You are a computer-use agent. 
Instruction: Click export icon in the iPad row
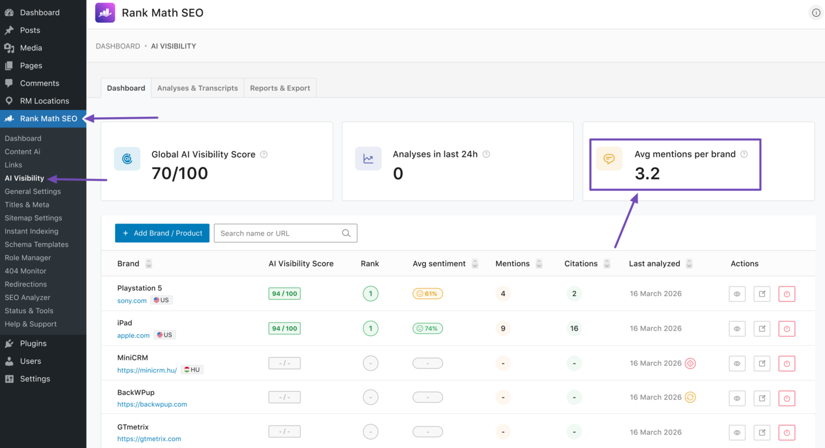coord(762,329)
